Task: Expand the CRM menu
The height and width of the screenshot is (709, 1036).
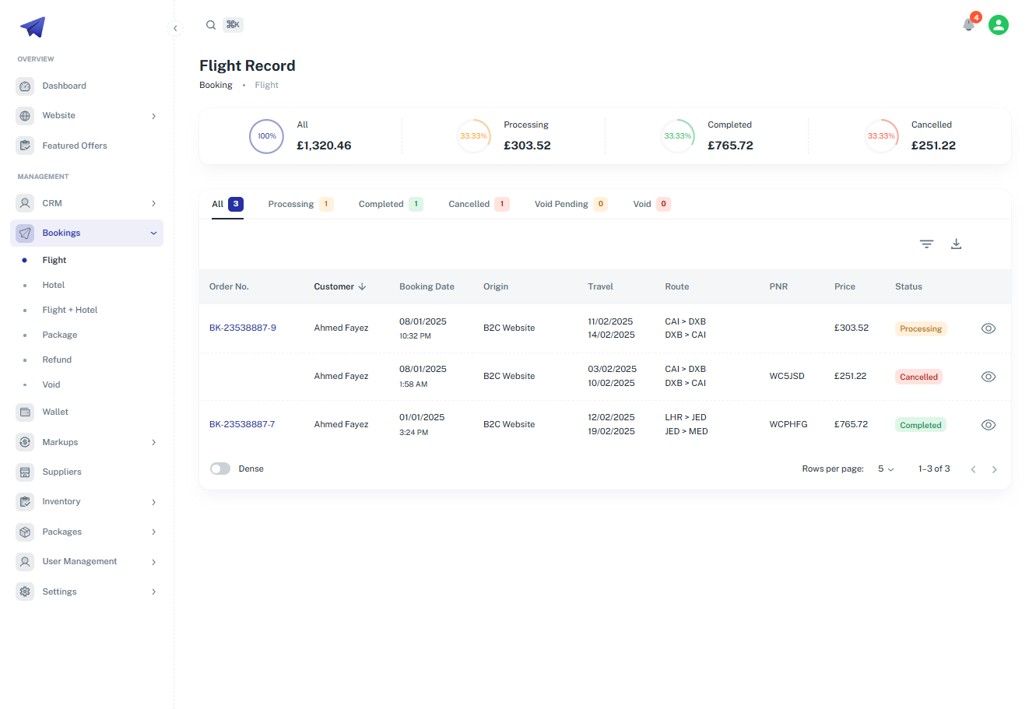Action: pos(86,203)
